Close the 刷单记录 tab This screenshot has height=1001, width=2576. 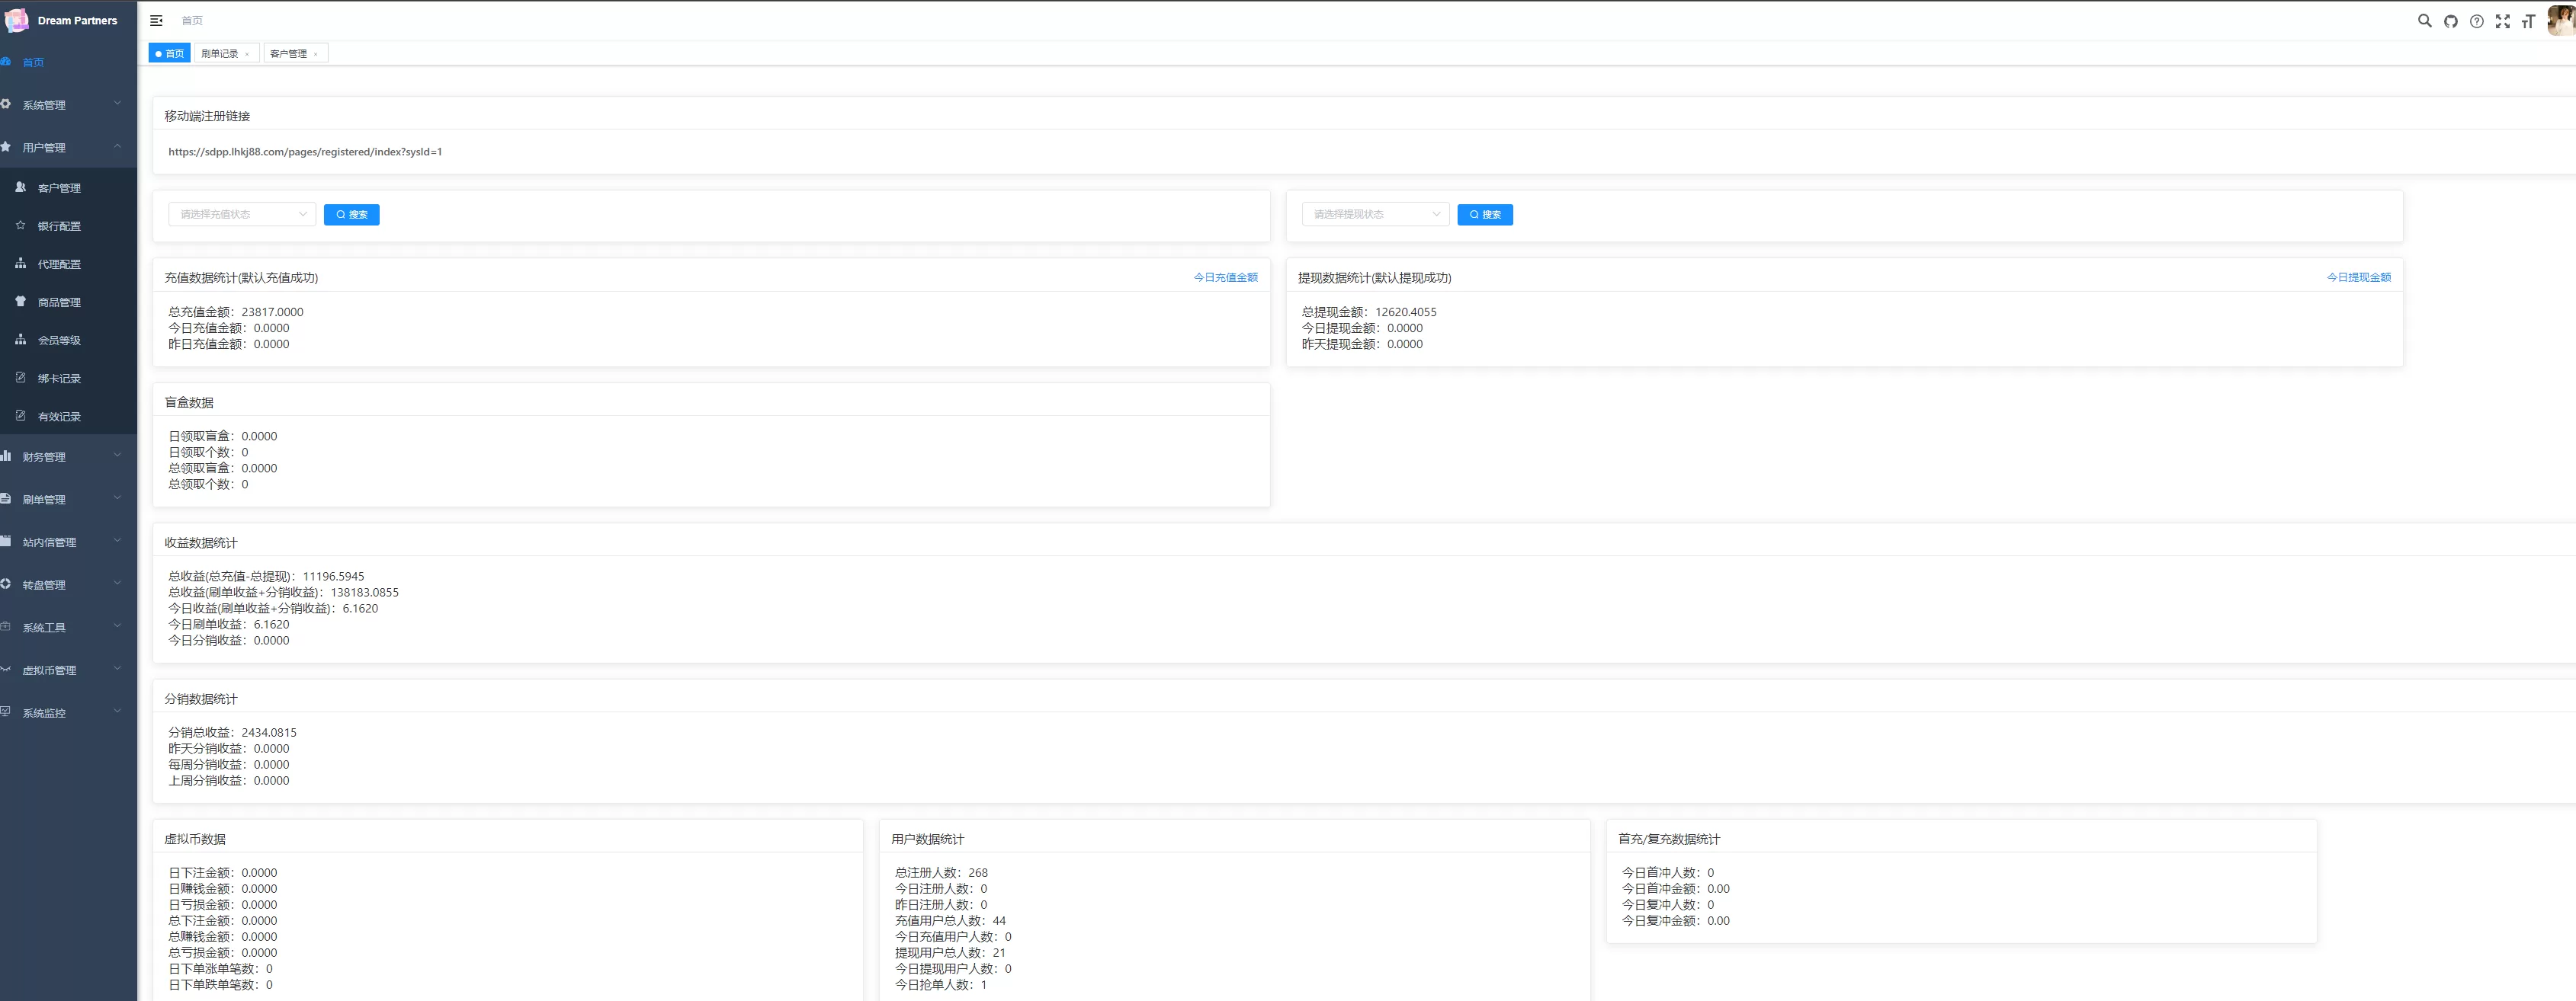pos(247,54)
